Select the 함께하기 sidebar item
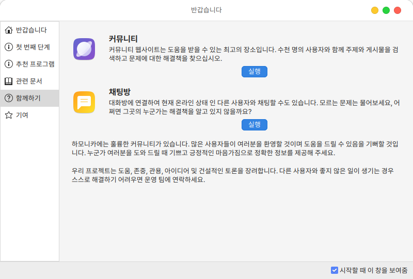This screenshot has width=413, height=279. click(x=29, y=98)
